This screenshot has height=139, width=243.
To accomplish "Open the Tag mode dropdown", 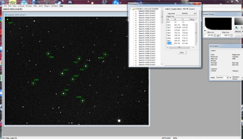I will tap(194, 14).
